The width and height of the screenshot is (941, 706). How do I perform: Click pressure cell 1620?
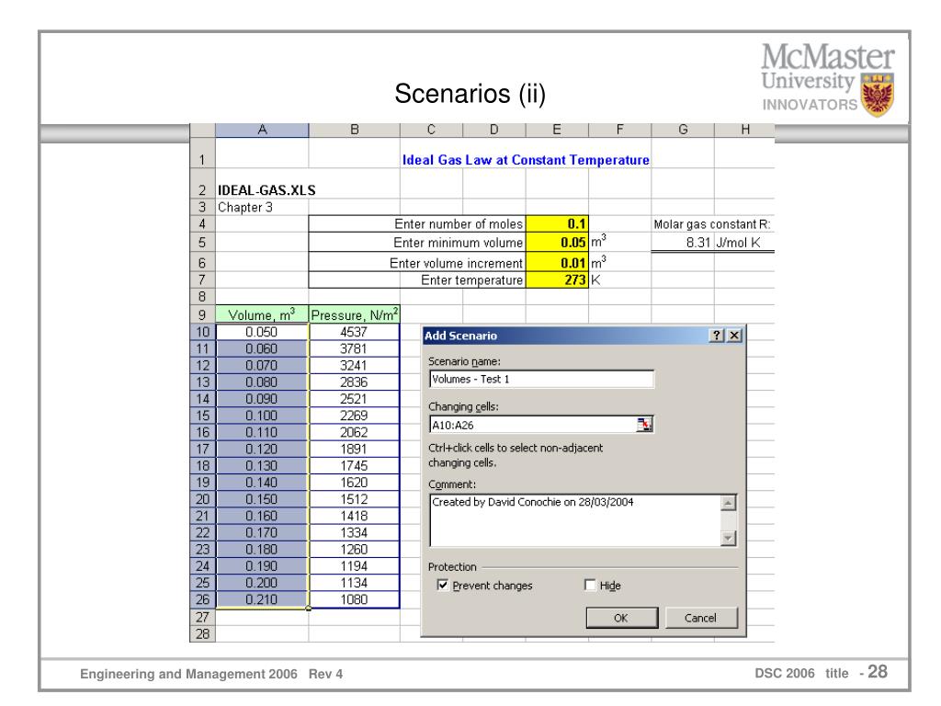point(355,482)
